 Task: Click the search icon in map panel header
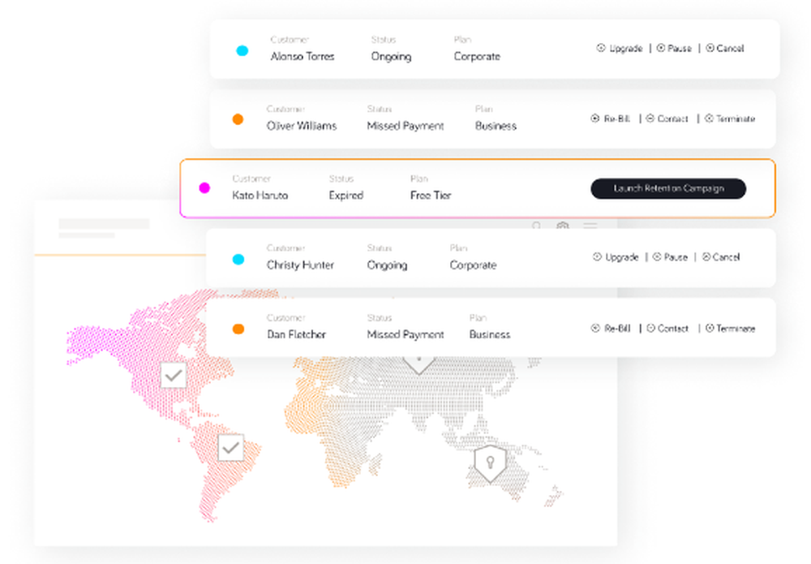pos(536,226)
